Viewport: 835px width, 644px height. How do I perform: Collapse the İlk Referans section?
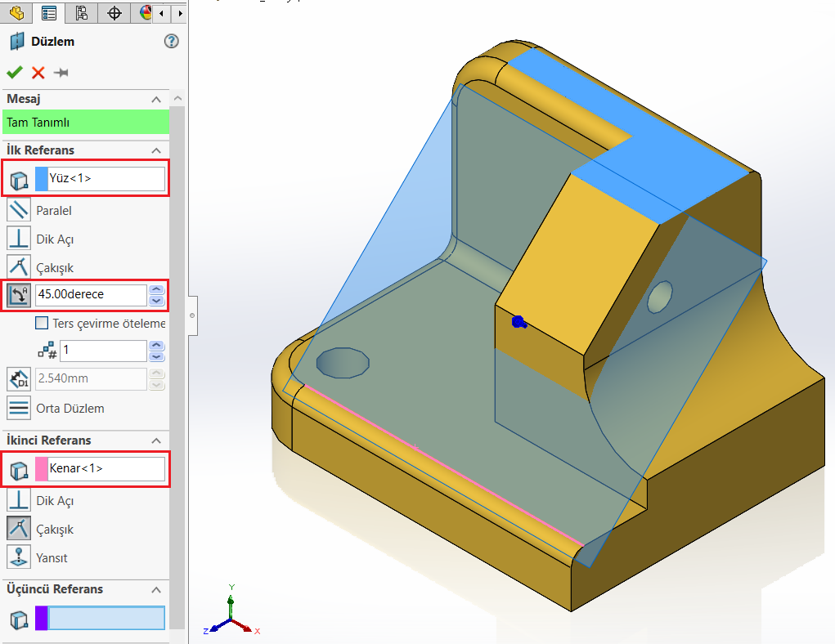click(x=156, y=150)
